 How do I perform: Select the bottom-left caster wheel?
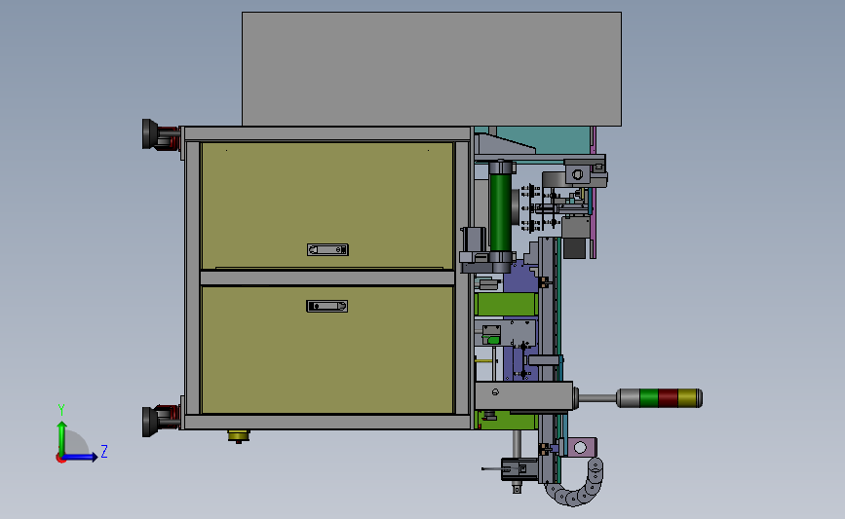160,421
